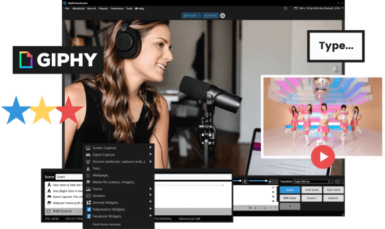Expand the Dailymotion Widgets submenu arrow

coord(150,208)
